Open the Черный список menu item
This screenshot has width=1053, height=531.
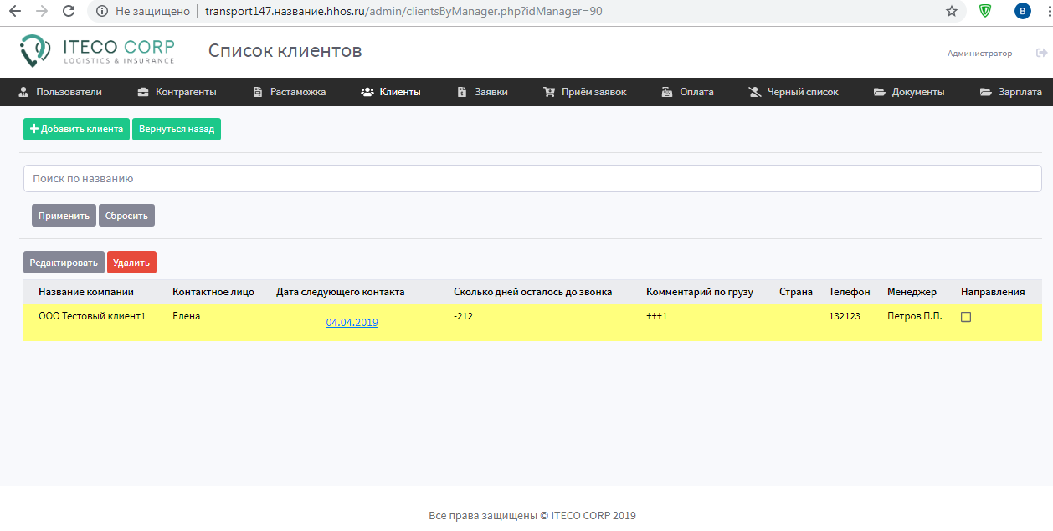click(794, 92)
